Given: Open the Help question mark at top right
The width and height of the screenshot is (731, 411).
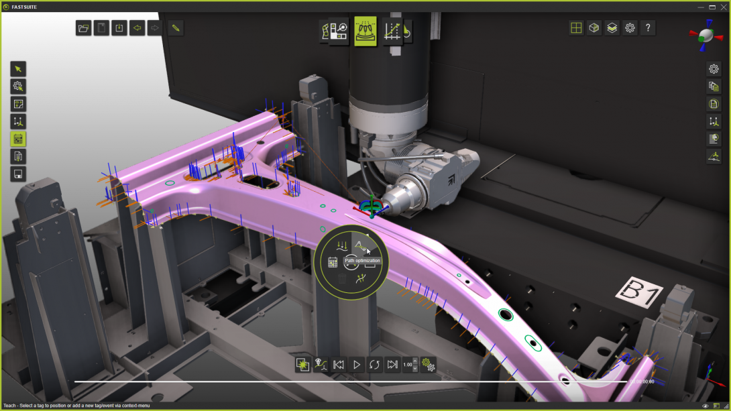Looking at the screenshot, I should click(648, 27).
